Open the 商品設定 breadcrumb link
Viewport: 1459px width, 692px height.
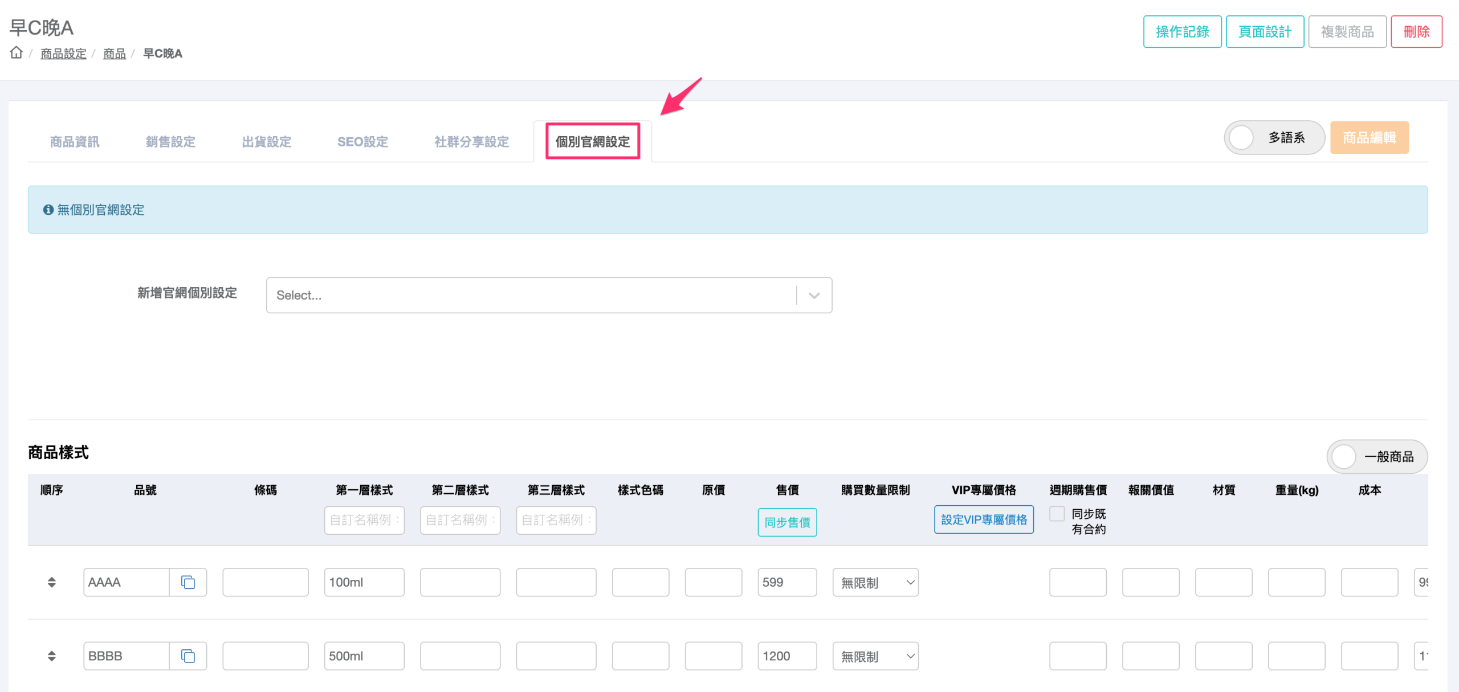click(x=63, y=54)
